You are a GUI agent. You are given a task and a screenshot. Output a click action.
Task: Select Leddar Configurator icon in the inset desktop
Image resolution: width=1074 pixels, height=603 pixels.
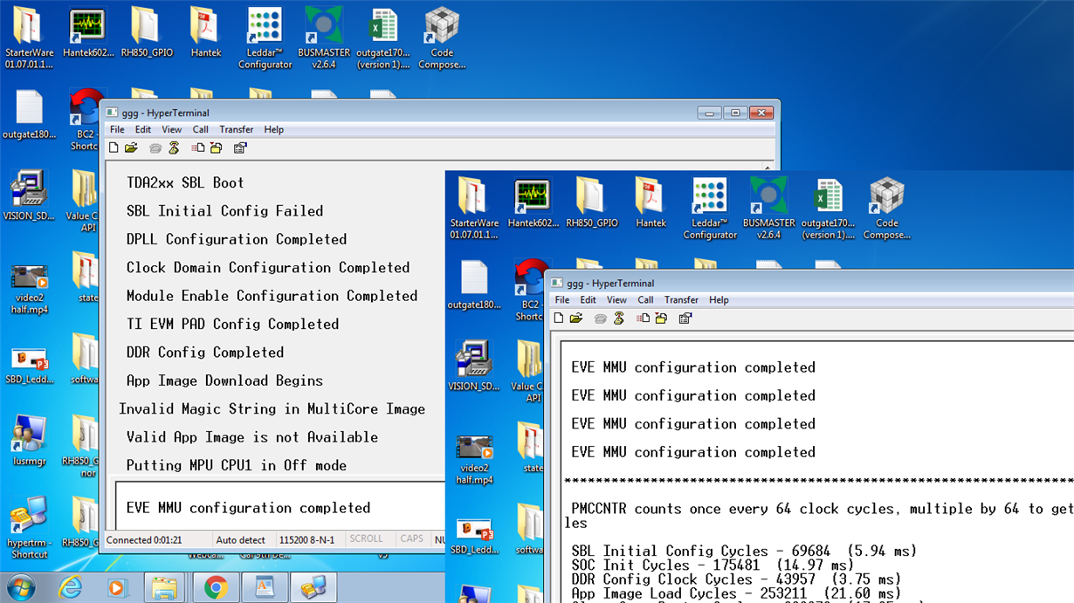(710, 209)
